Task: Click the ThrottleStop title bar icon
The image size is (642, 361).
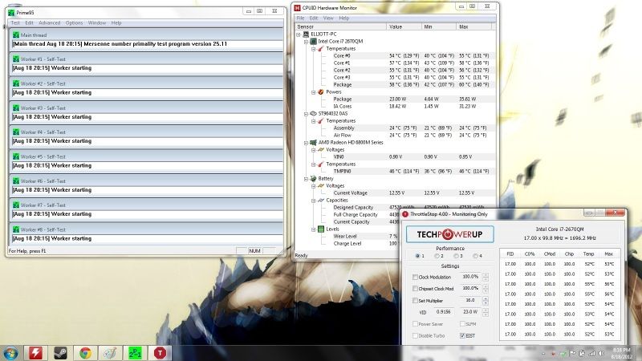Action: coord(405,214)
